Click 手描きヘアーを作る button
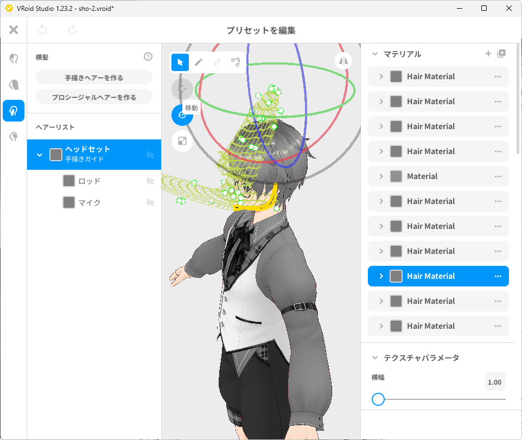Image resolution: width=522 pixels, height=440 pixels. click(94, 78)
